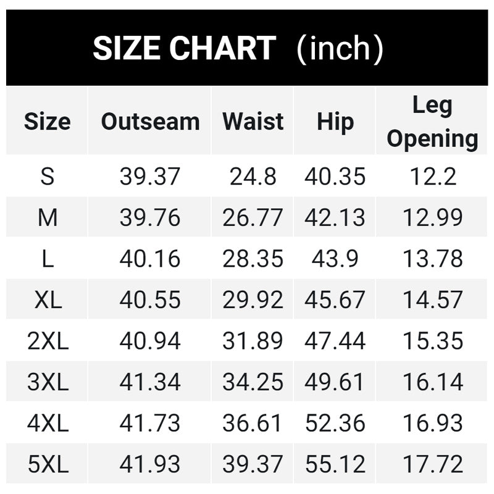Screen dimensions: 494x494
Task: Click the Leg Opening column header
Action: pyautogui.click(x=432, y=122)
